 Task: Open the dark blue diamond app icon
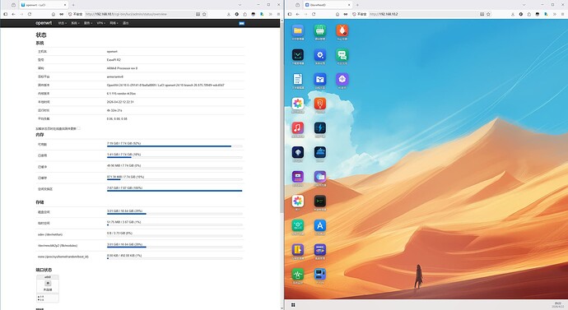click(298, 152)
